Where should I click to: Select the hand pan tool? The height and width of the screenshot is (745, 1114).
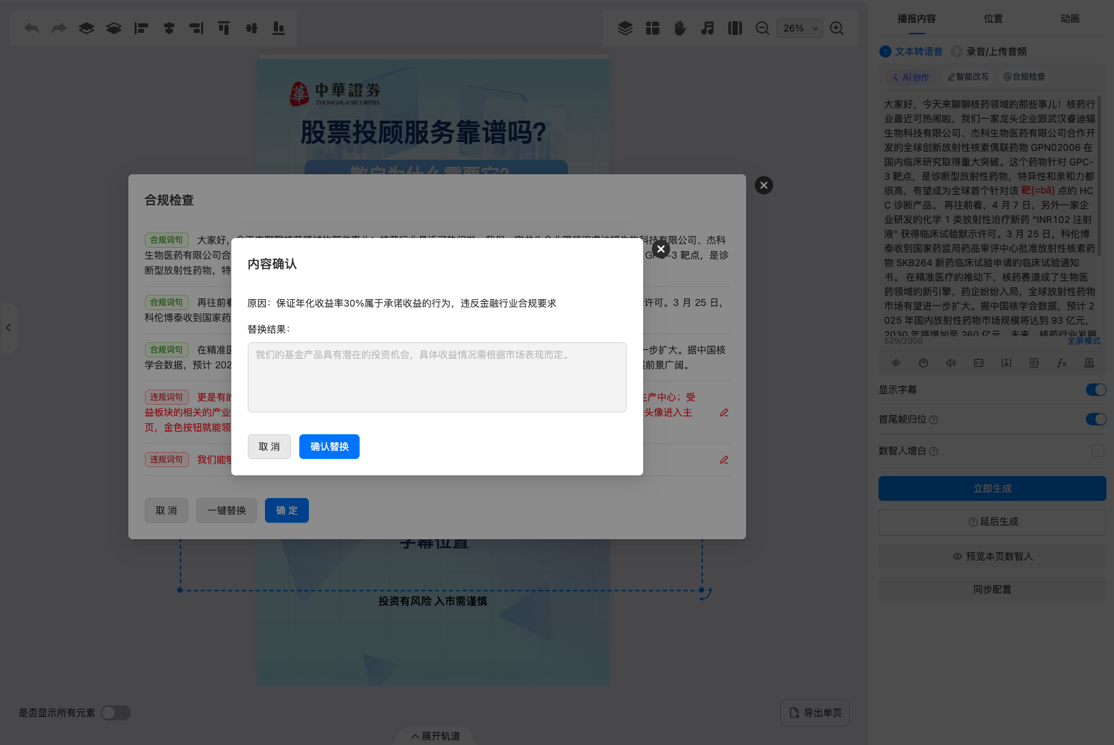tap(680, 28)
